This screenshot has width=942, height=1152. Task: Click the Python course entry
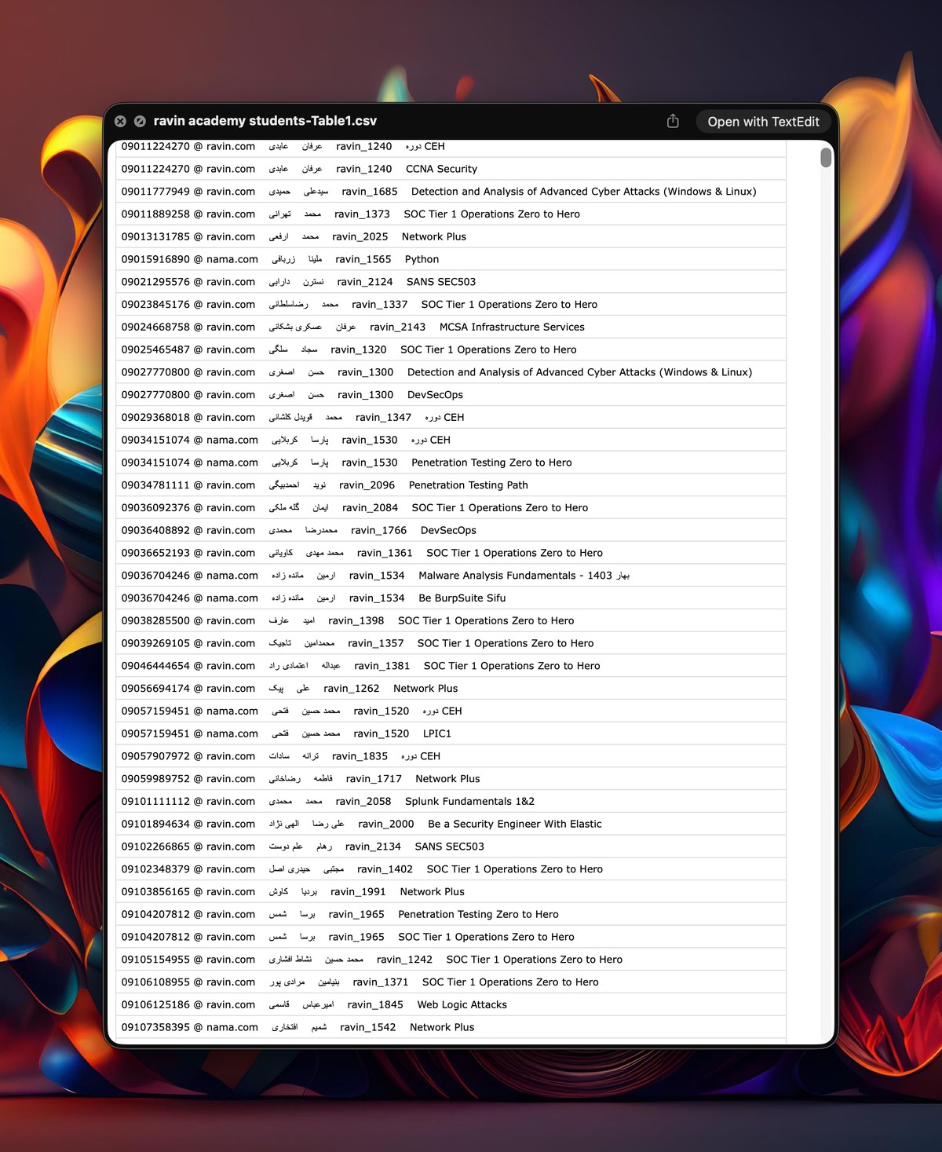(422, 259)
